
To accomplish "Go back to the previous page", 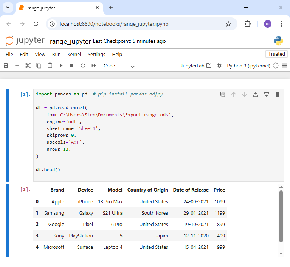I will 9,24.
